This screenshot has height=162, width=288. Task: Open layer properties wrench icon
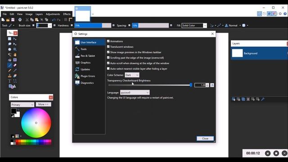click(263, 99)
